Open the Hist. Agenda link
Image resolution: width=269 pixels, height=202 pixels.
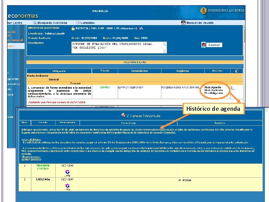(213, 87)
